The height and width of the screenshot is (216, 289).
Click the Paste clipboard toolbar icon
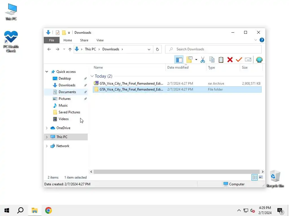click(221, 60)
